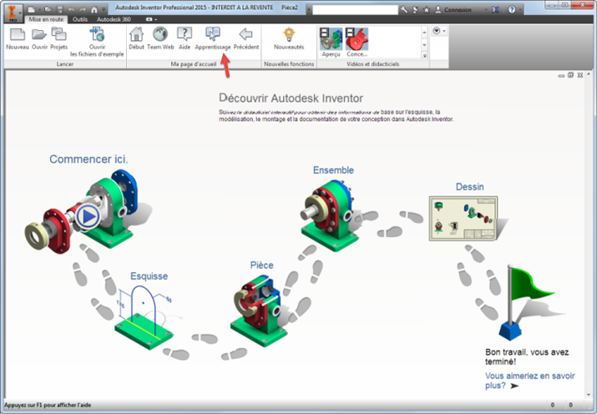Click the Précédent back arrow
This screenshot has height=414, width=597.
coord(246,38)
